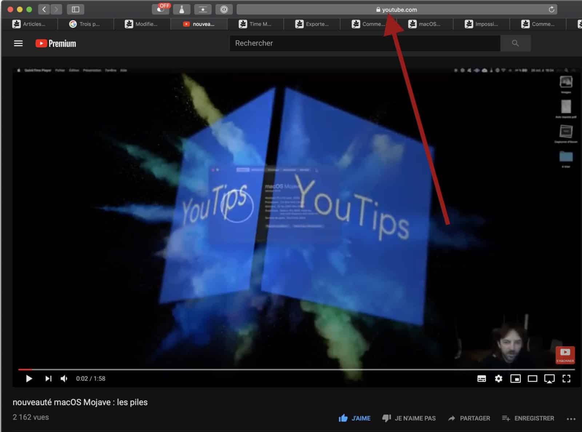Open the three-dot more actions menu
The width and height of the screenshot is (582, 432).
click(x=571, y=419)
